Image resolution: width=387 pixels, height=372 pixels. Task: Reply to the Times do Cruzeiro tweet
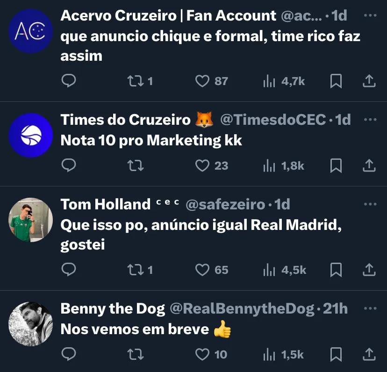[69, 165]
